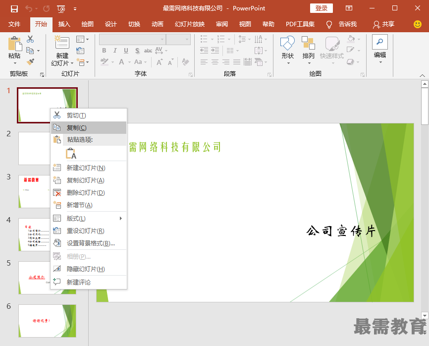Click the numbered list icon
Screen dimensions: 429x346
pos(220,39)
